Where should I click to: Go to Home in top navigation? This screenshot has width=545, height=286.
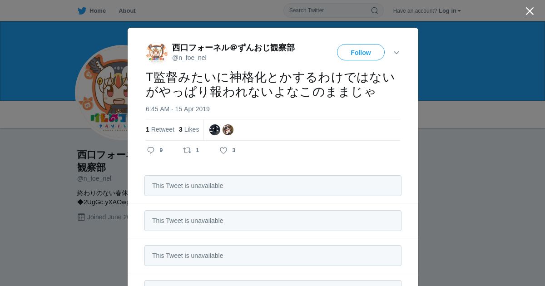click(97, 11)
